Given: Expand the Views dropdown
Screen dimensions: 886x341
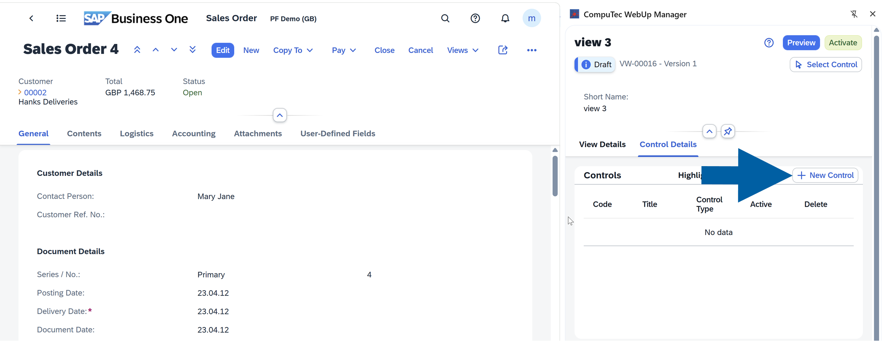Looking at the screenshot, I should coord(462,50).
